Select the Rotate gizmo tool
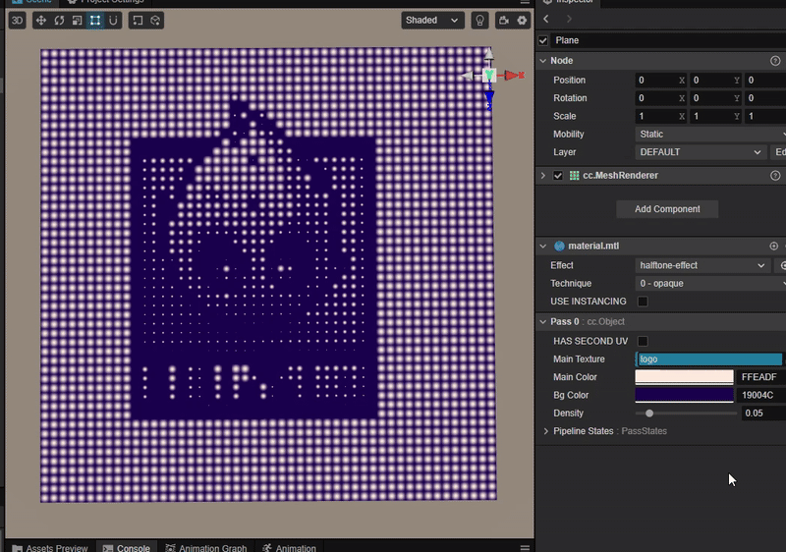The height and width of the screenshot is (552, 786). [x=59, y=21]
